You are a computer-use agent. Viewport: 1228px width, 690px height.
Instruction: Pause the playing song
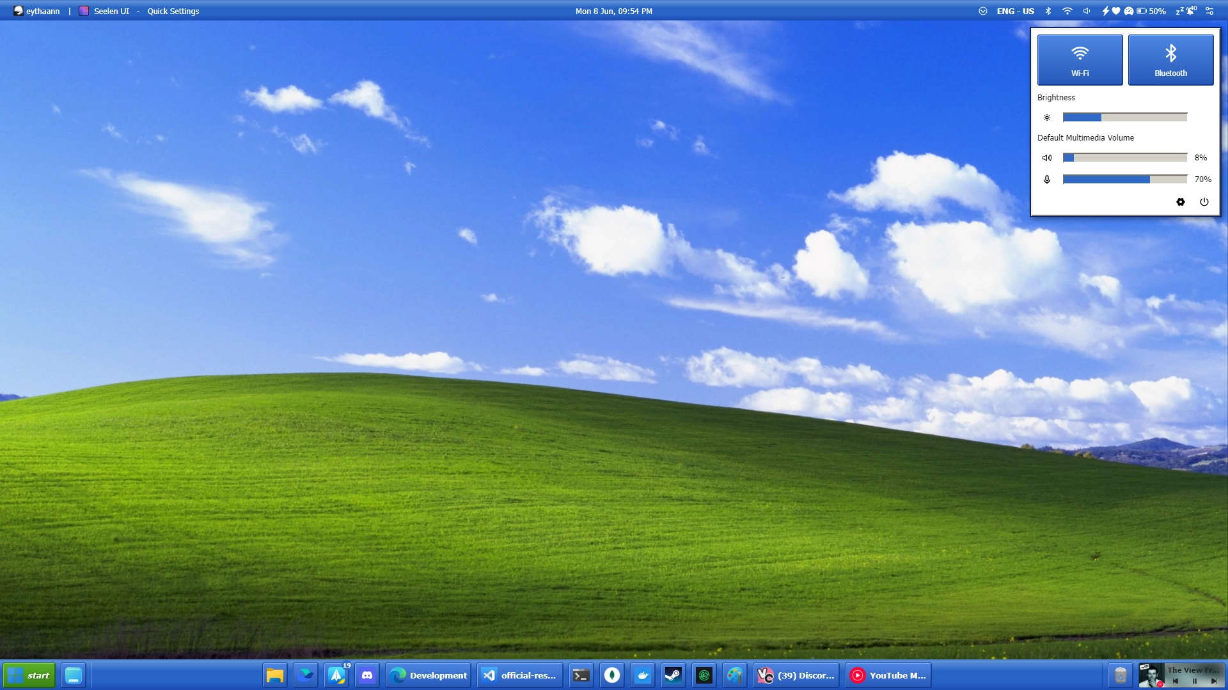[1195, 681]
